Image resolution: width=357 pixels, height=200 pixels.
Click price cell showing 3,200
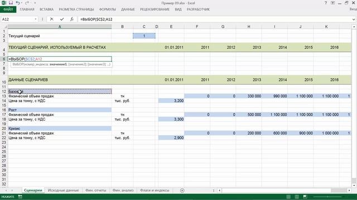(171, 101)
